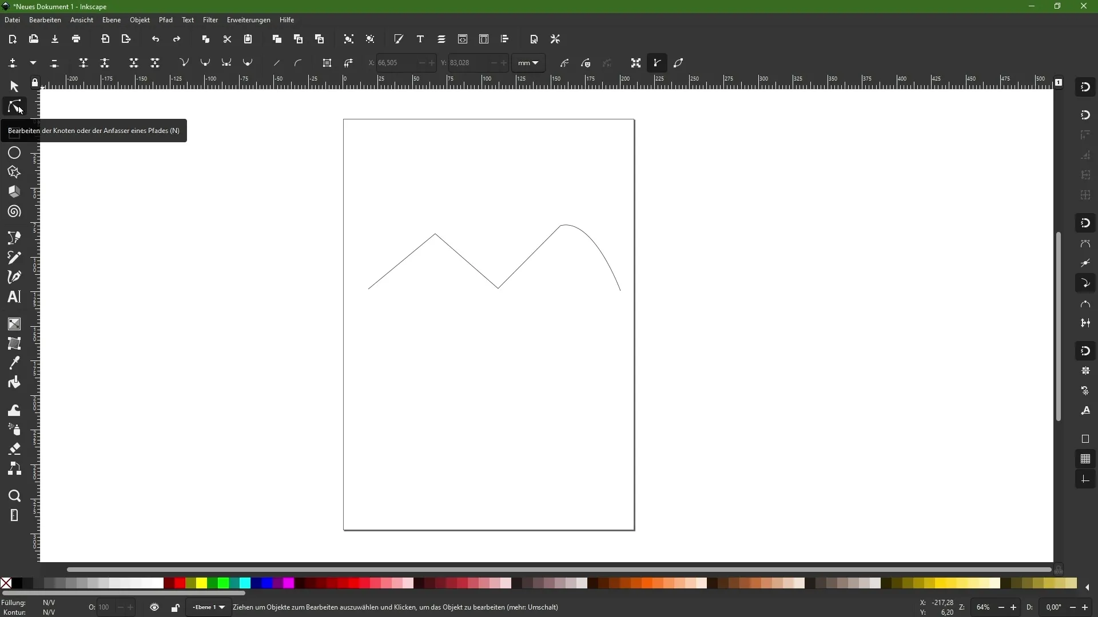
Task: Toggle the guides lock at ruler corner
Action: pos(35,83)
